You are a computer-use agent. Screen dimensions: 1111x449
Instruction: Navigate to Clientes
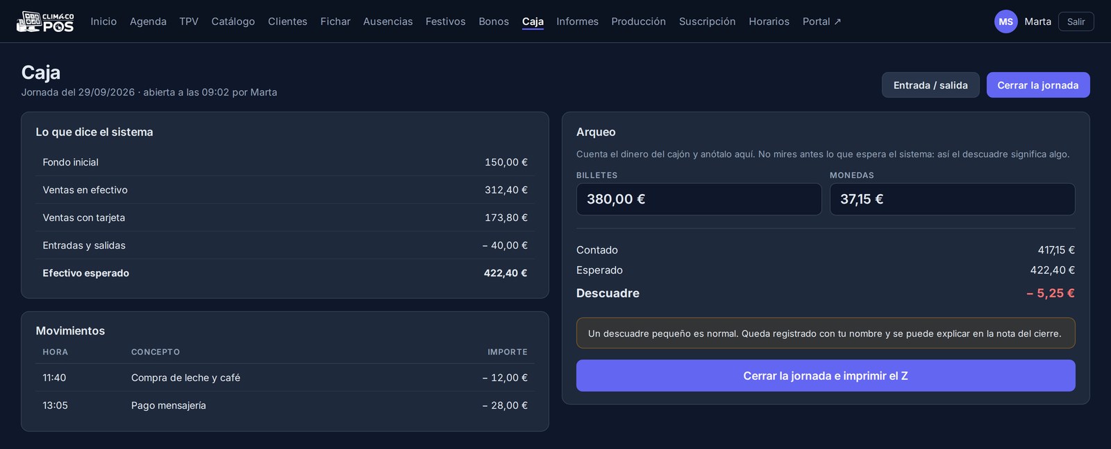pos(287,21)
